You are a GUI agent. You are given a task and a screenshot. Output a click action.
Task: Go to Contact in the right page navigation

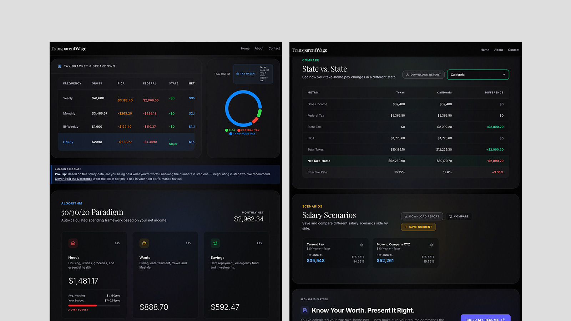click(514, 50)
